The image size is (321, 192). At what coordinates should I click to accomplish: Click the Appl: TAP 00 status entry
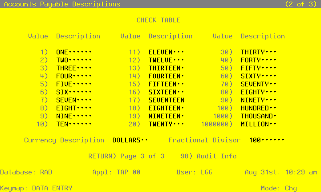click(116, 172)
